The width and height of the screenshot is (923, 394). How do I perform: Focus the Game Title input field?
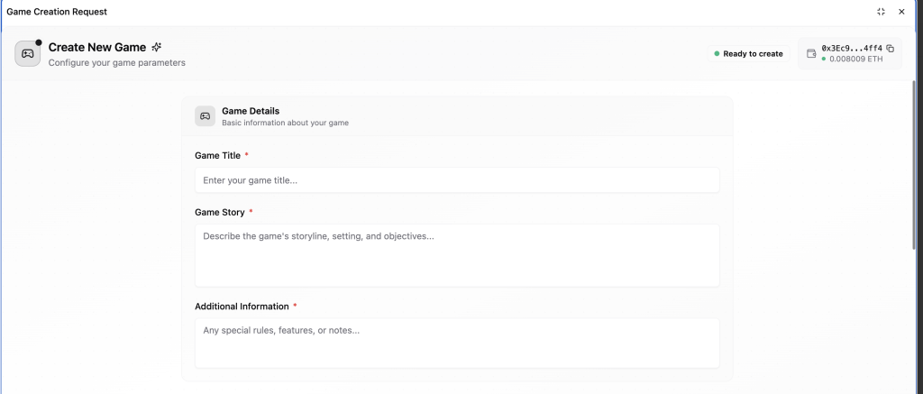coord(457,180)
